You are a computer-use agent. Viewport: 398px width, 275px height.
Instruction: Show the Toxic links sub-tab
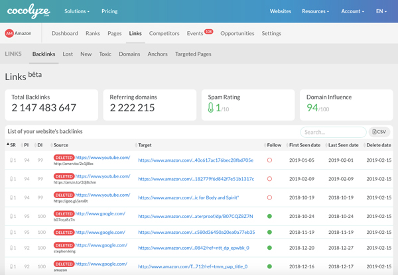pyautogui.click(x=105, y=54)
